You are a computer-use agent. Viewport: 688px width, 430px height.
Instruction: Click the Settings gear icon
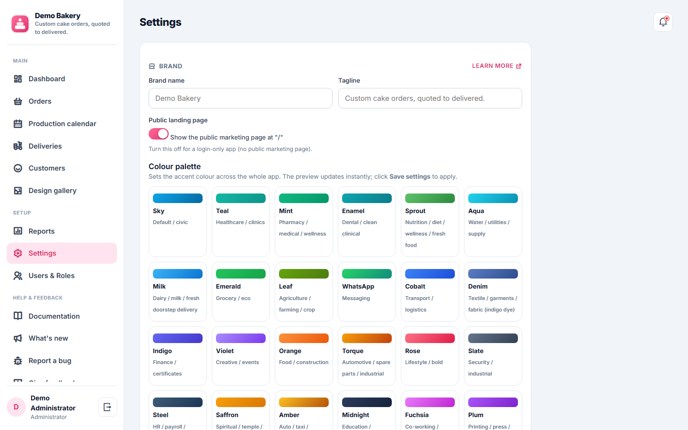click(x=18, y=253)
